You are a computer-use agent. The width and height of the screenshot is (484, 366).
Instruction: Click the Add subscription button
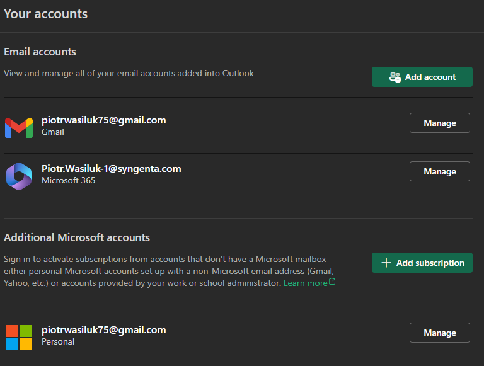[x=422, y=263]
